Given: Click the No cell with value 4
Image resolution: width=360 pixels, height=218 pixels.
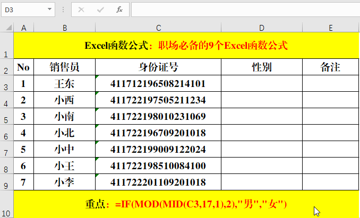Looking at the screenshot, I should [24, 133].
